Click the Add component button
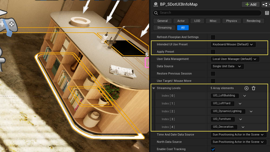Image resolution: width=270 pixels, height=152 pixels. coord(251,4)
